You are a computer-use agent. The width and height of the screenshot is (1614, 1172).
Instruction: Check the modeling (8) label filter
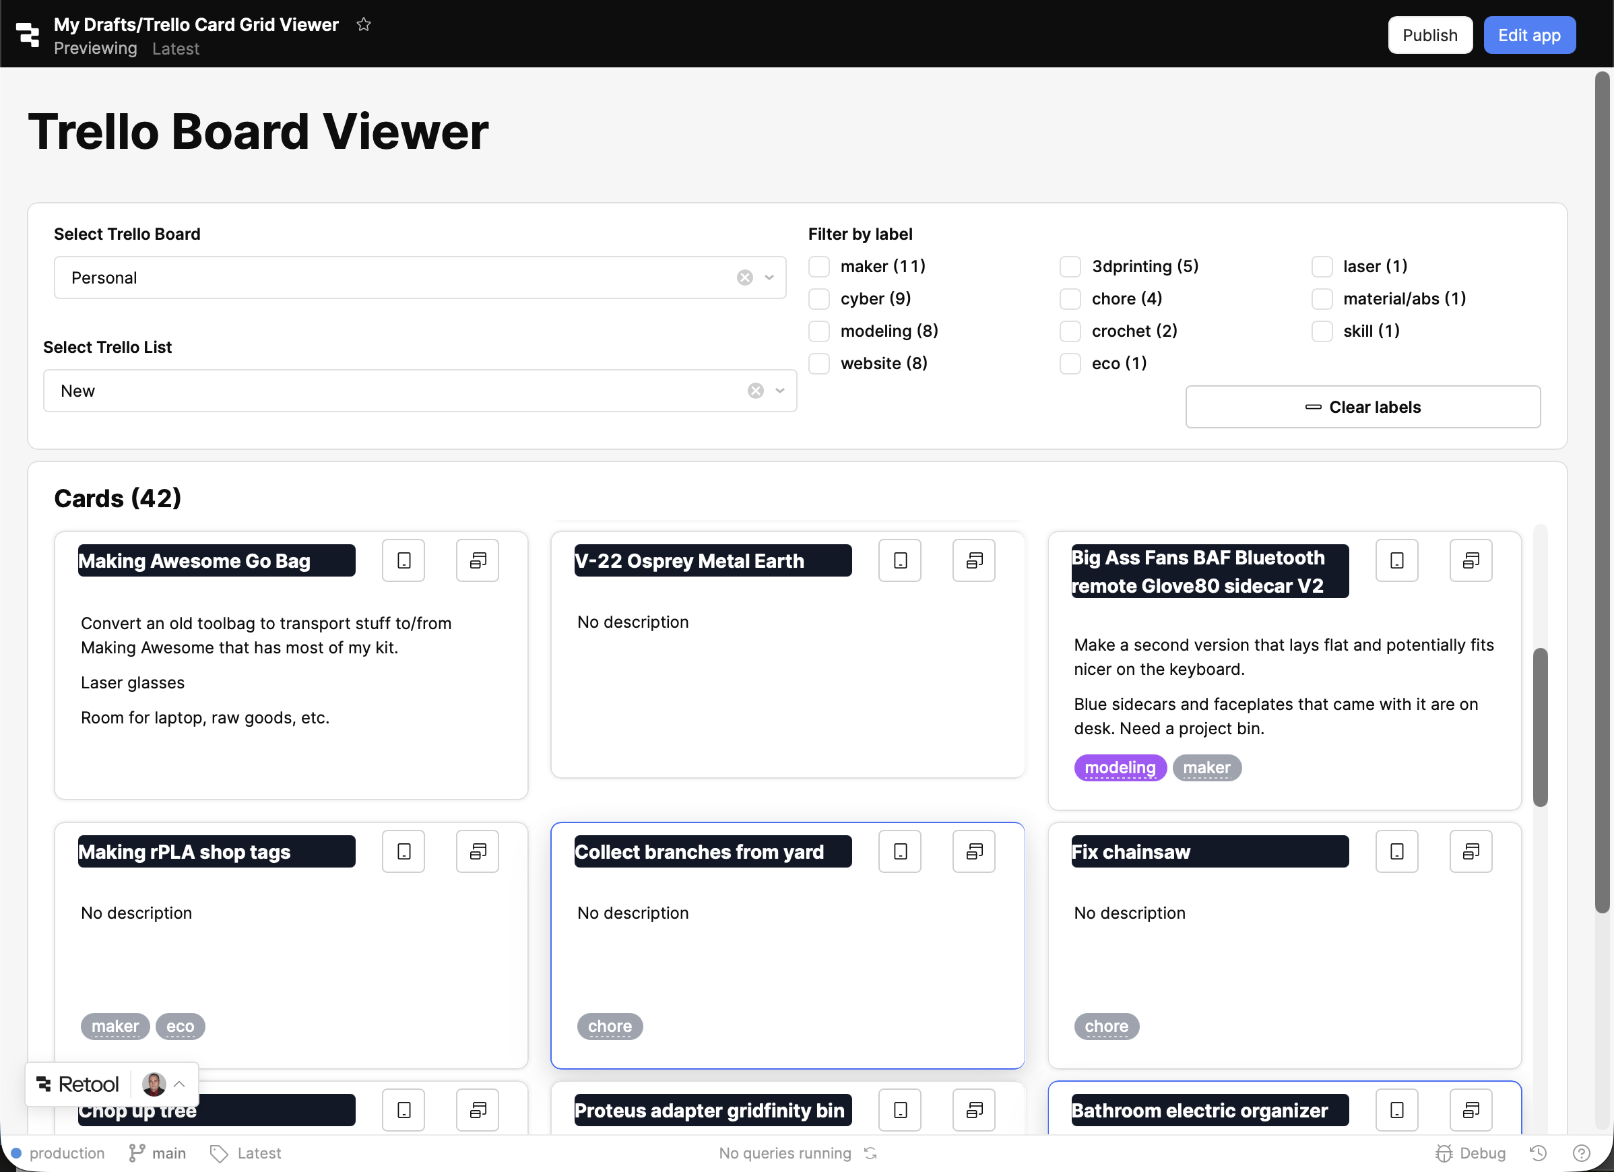pos(819,331)
